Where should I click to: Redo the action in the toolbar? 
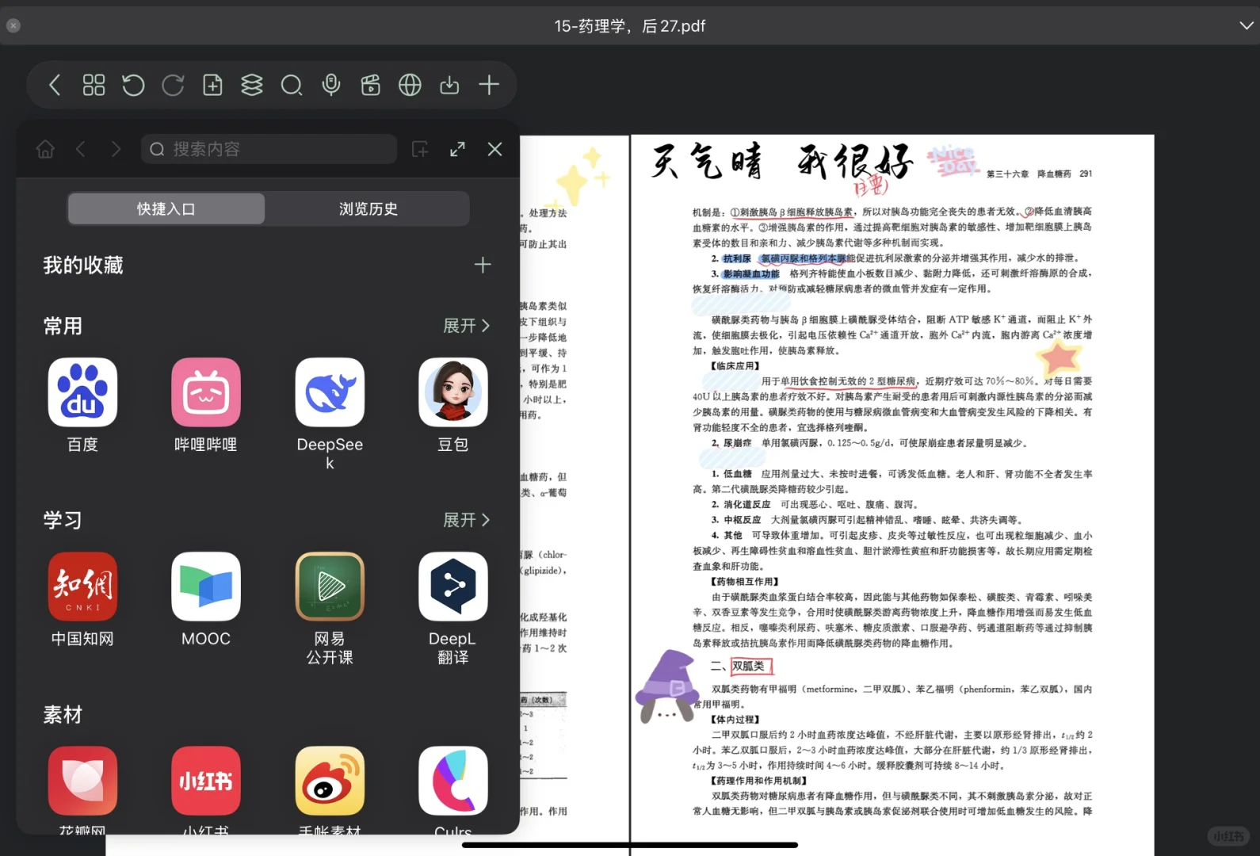(173, 85)
